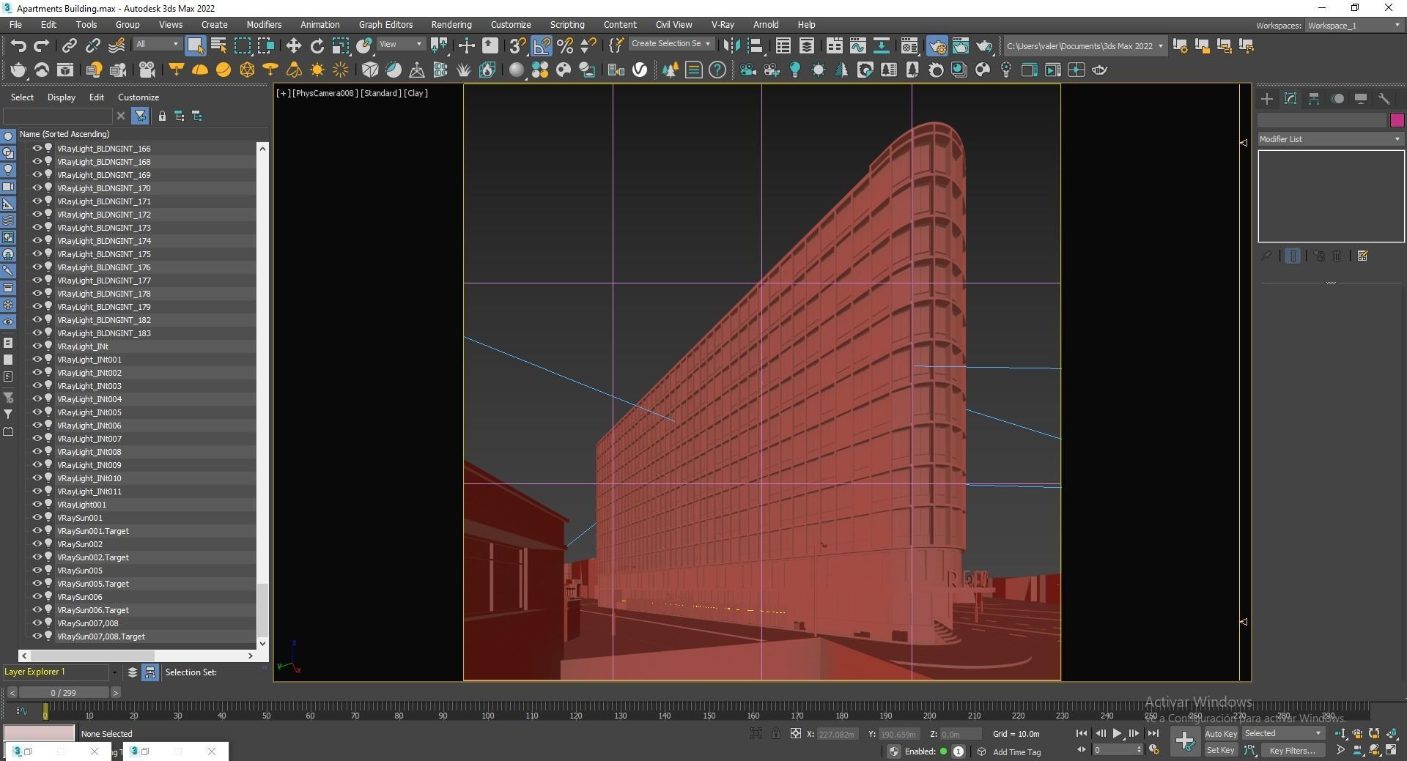Open the View reference coordinate dropdown
Image resolution: width=1407 pixels, height=761 pixels.
click(x=400, y=44)
